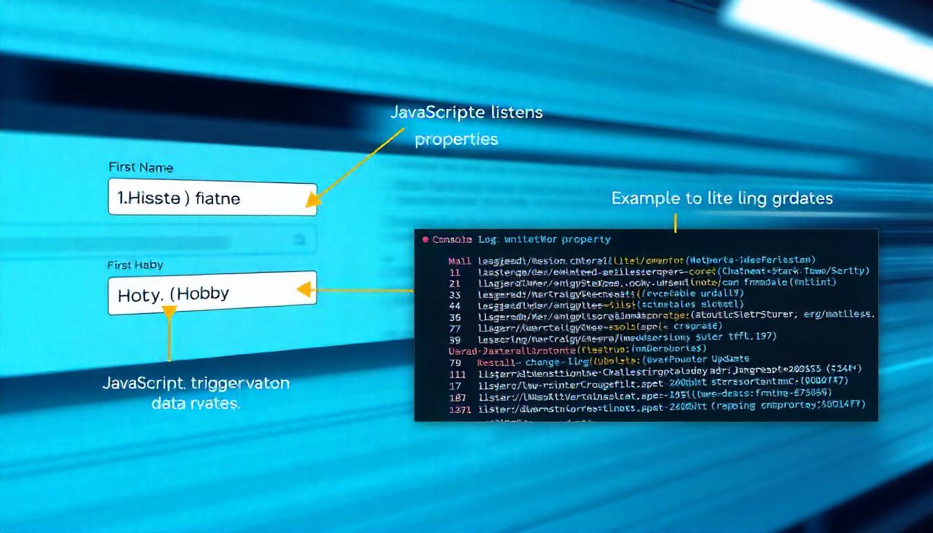Screen dimensions: 933x533
Task: Select console log line 77
Action: pyautogui.click(x=585, y=325)
